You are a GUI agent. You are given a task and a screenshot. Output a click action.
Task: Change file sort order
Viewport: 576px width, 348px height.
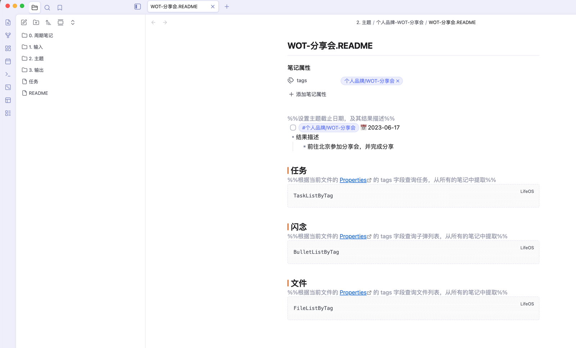[48, 22]
